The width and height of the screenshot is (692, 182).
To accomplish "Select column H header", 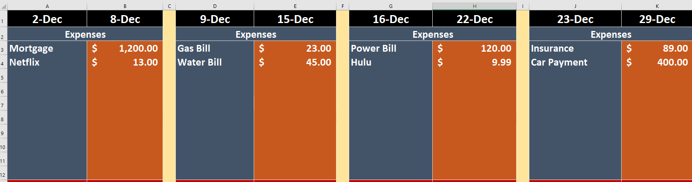I will (x=474, y=6).
